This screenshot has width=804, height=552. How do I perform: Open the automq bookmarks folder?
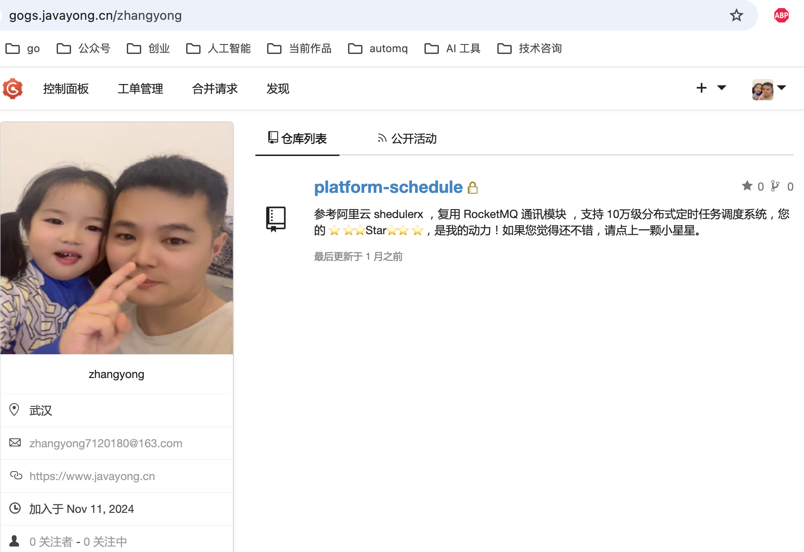378,49
